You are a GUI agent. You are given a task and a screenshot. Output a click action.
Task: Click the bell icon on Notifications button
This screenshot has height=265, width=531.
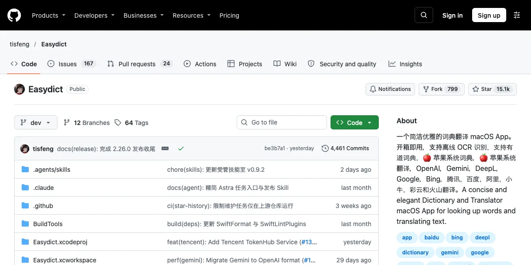373,89
